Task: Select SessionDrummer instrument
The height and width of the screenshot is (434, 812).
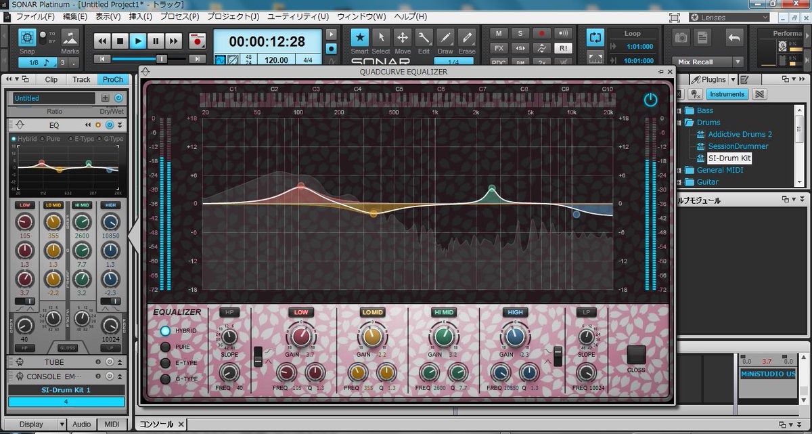Action: click(738, 146)
